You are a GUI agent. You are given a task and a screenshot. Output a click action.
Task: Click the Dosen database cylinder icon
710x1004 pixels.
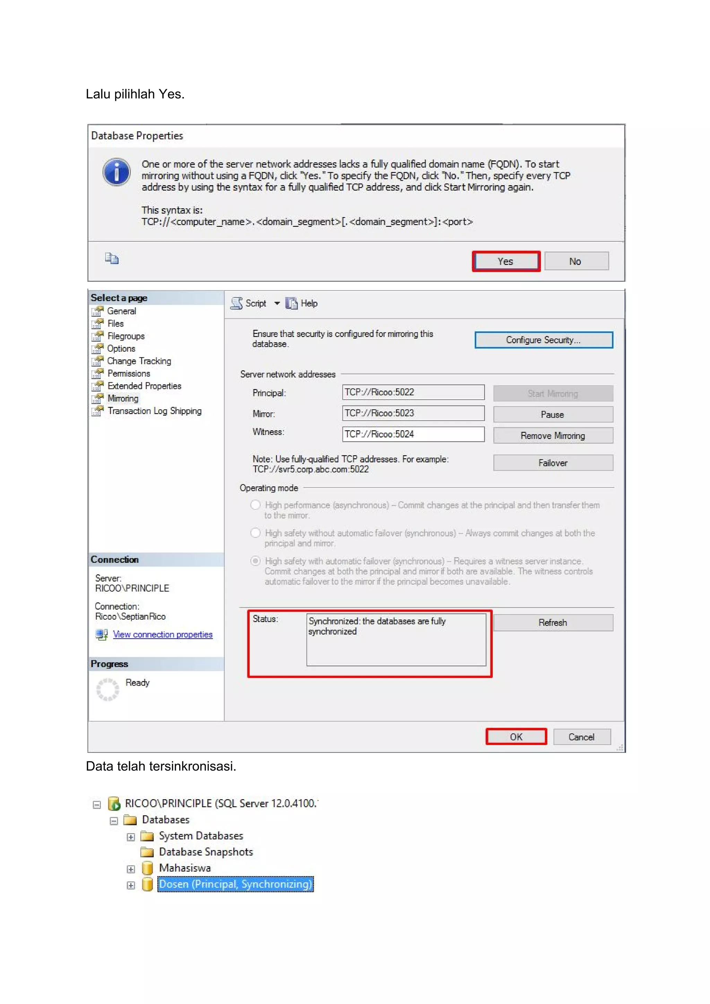147,884
